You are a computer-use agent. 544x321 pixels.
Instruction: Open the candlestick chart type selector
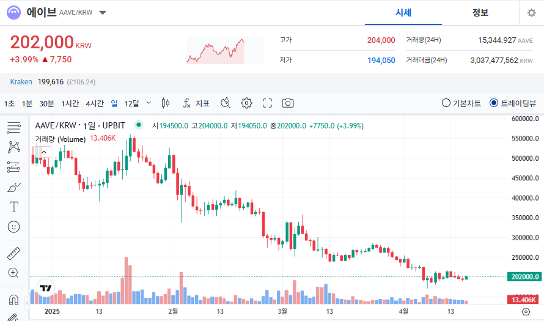(x=166, y=103)
